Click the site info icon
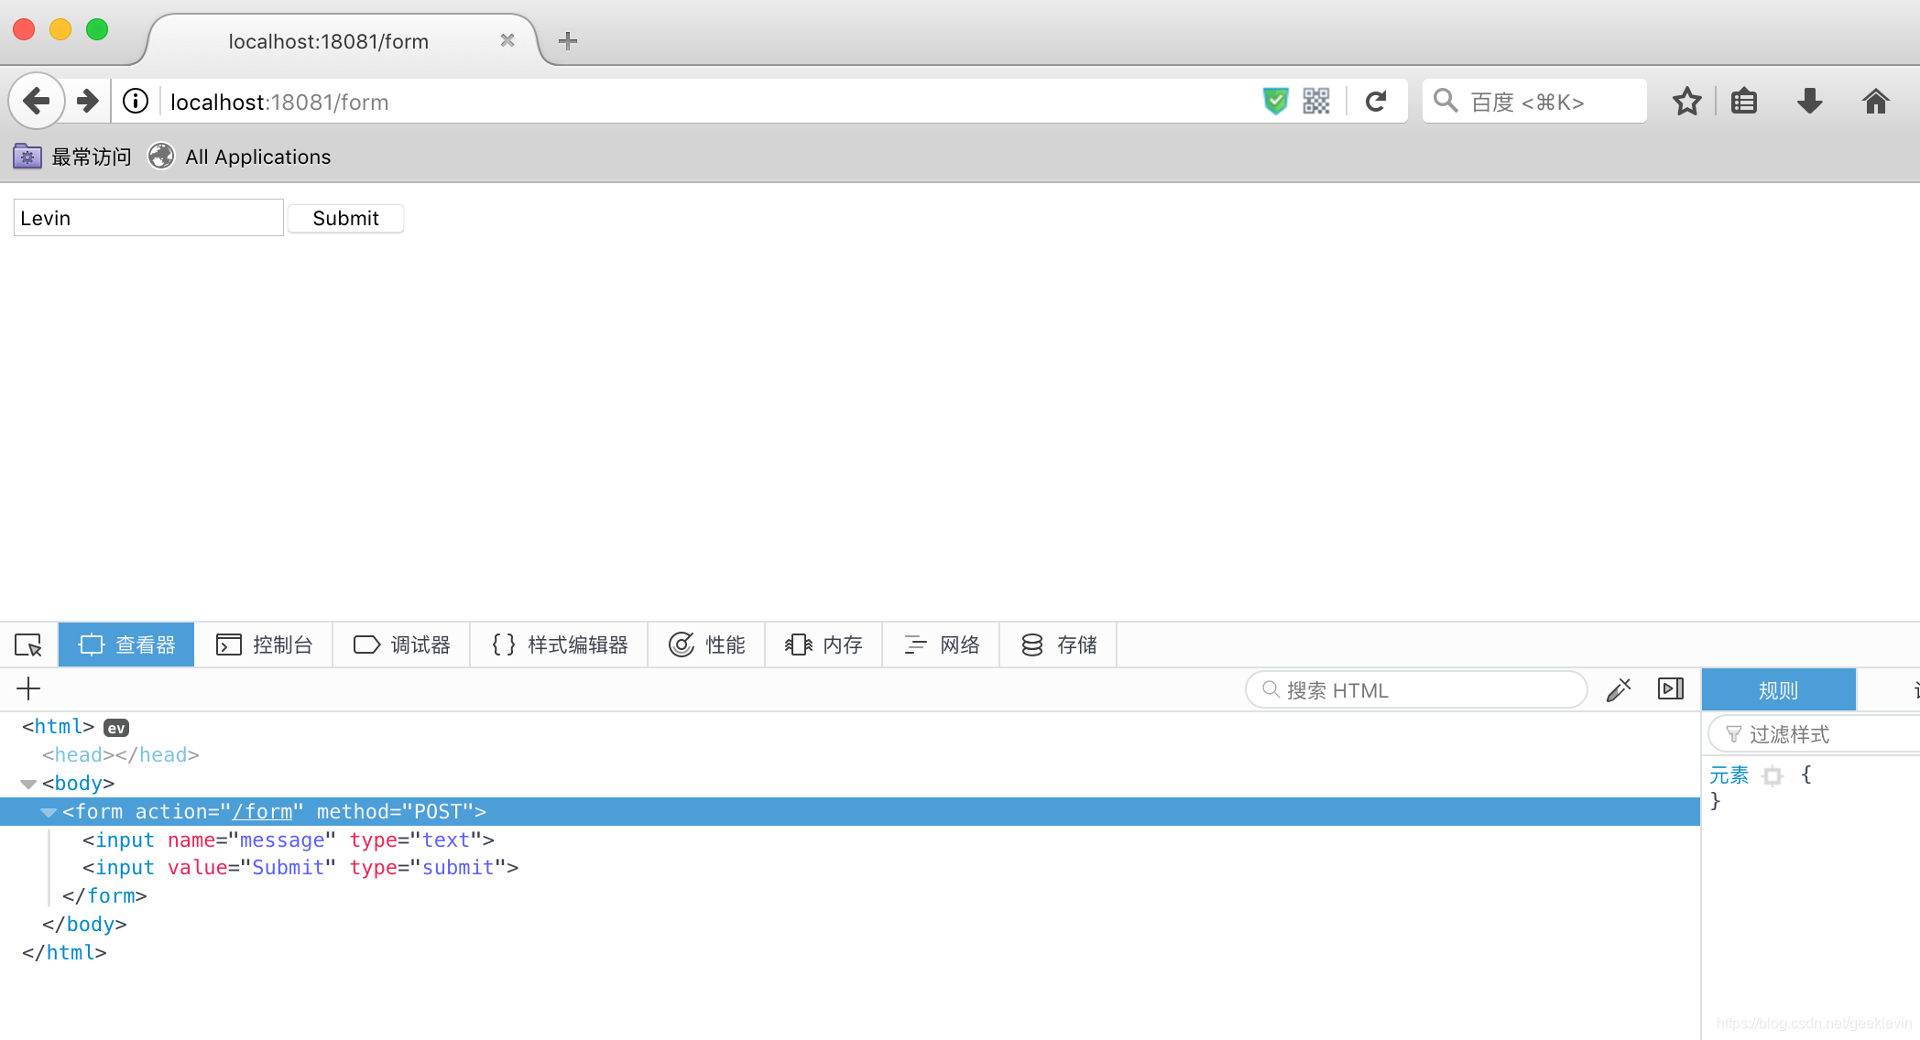The image size is (1920, 1040). (x=136, y=102)
